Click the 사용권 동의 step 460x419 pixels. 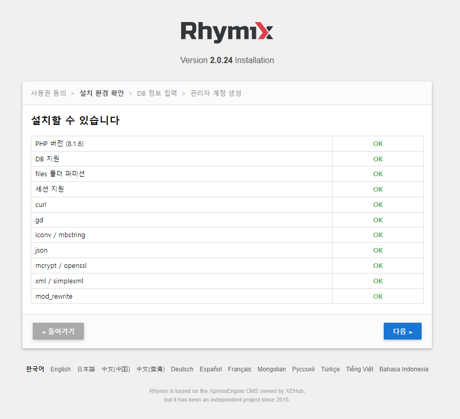pyautogui.click(x=49, y=93)
